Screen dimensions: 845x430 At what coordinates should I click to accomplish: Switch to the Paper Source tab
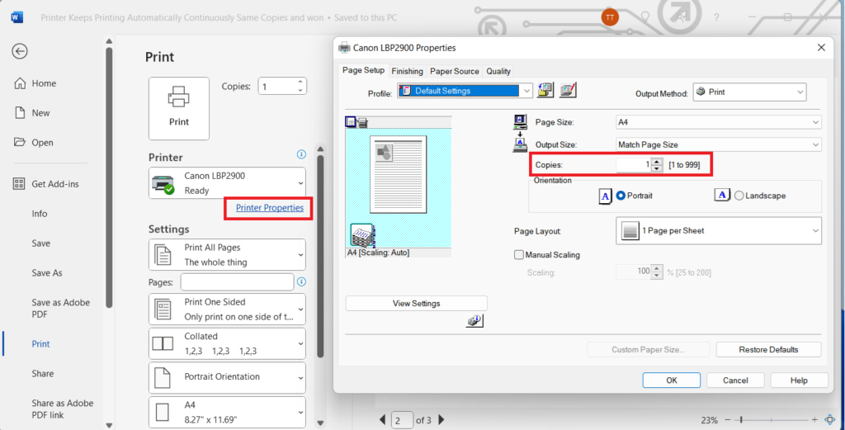pos(455,71)
